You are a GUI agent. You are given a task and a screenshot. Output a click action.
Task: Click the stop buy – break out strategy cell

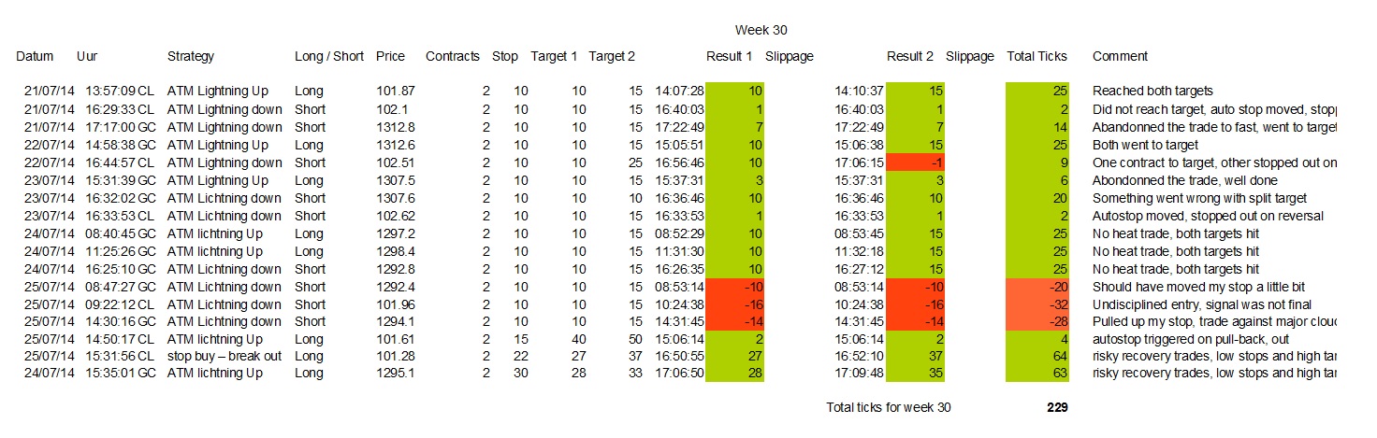tap(225, 357)
